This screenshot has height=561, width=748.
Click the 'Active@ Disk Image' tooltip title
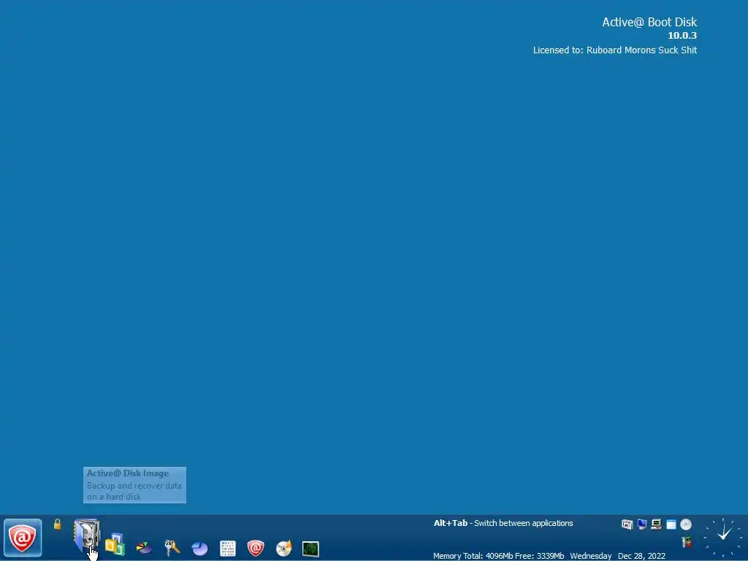pyautogui.click(x=128, y=473)
